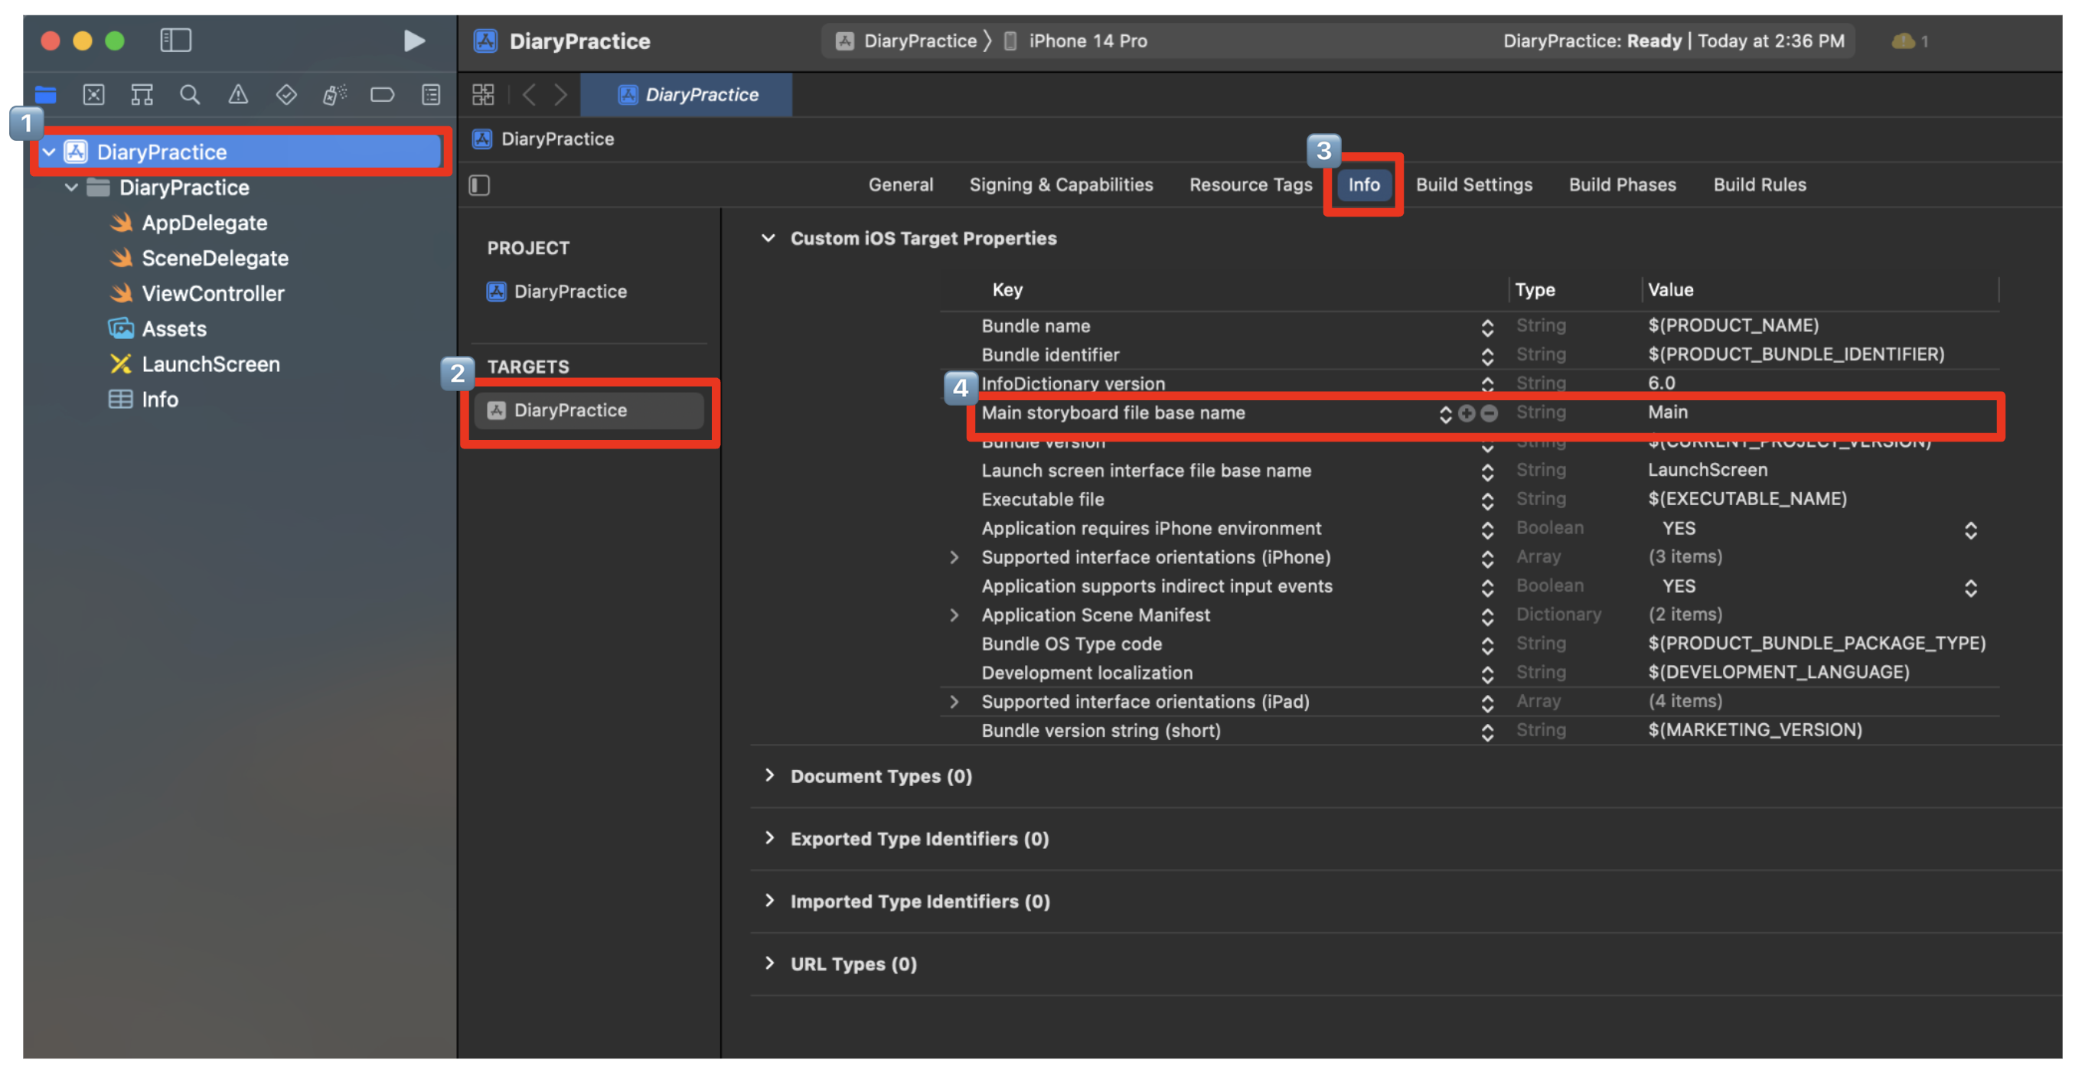Choose the iPhone 14 Pro run destination

[1075, 41]
